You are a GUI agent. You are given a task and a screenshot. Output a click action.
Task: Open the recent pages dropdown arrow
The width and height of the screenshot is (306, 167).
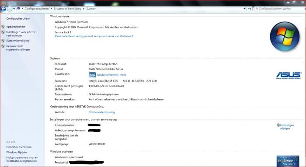(14, 9)
